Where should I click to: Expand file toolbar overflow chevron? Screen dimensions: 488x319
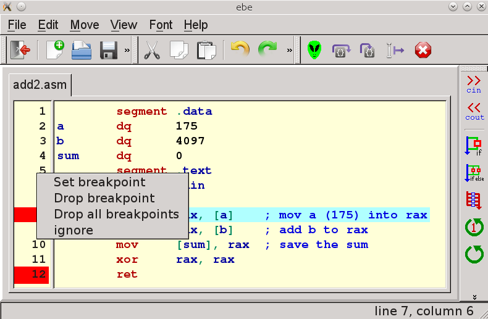tap(127, 50)
